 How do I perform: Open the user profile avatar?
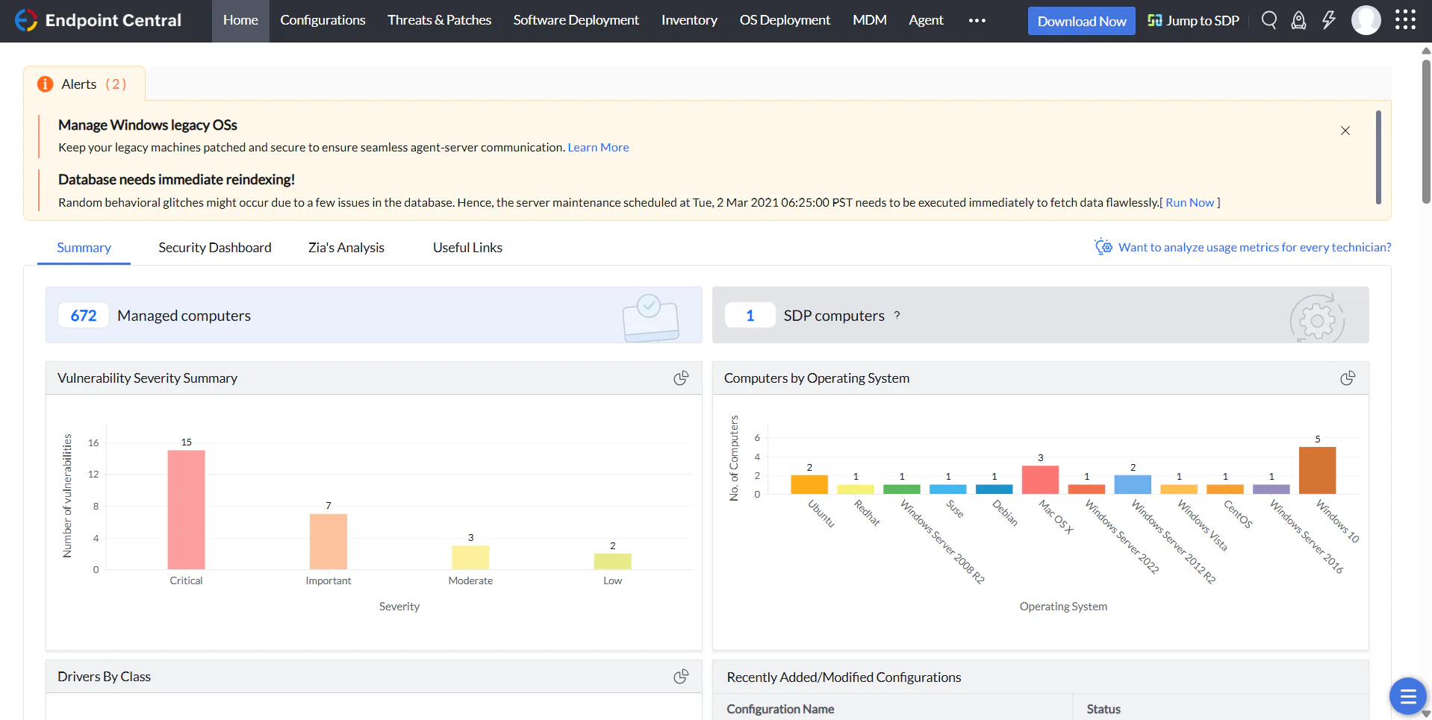point(1366,20)
